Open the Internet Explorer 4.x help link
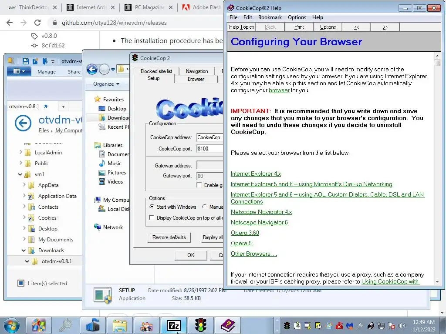Viewport: 446px width, 334px height. point(256,174)
